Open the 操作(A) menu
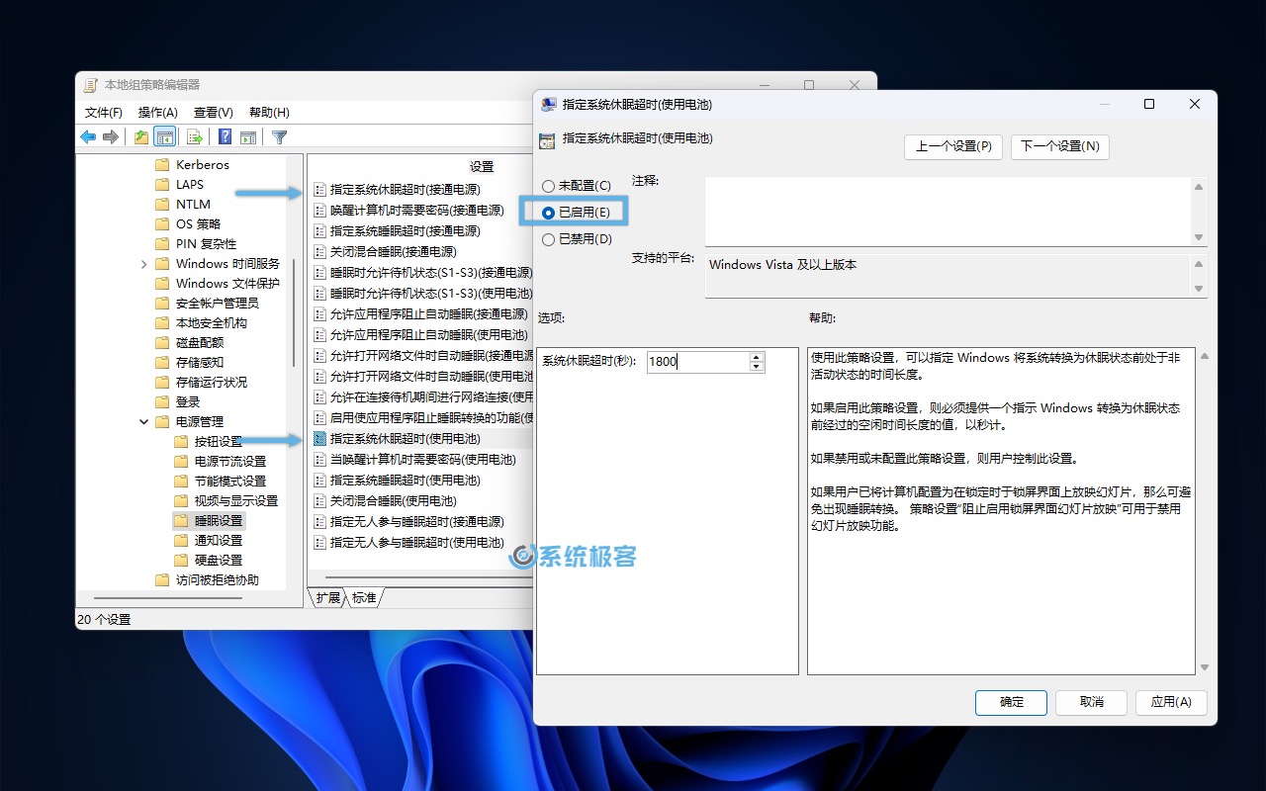 pyautogui.click(x=158, y=113)
